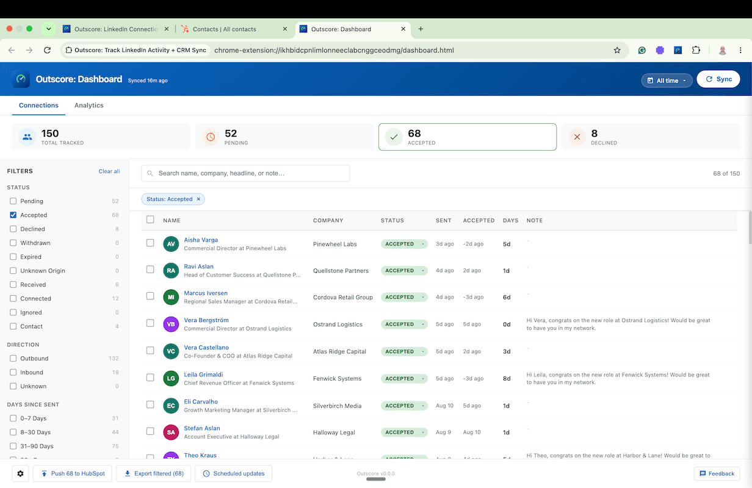752x488 pixels.
Task: Open settings gear at bottom left
Action: pos(21,473)
